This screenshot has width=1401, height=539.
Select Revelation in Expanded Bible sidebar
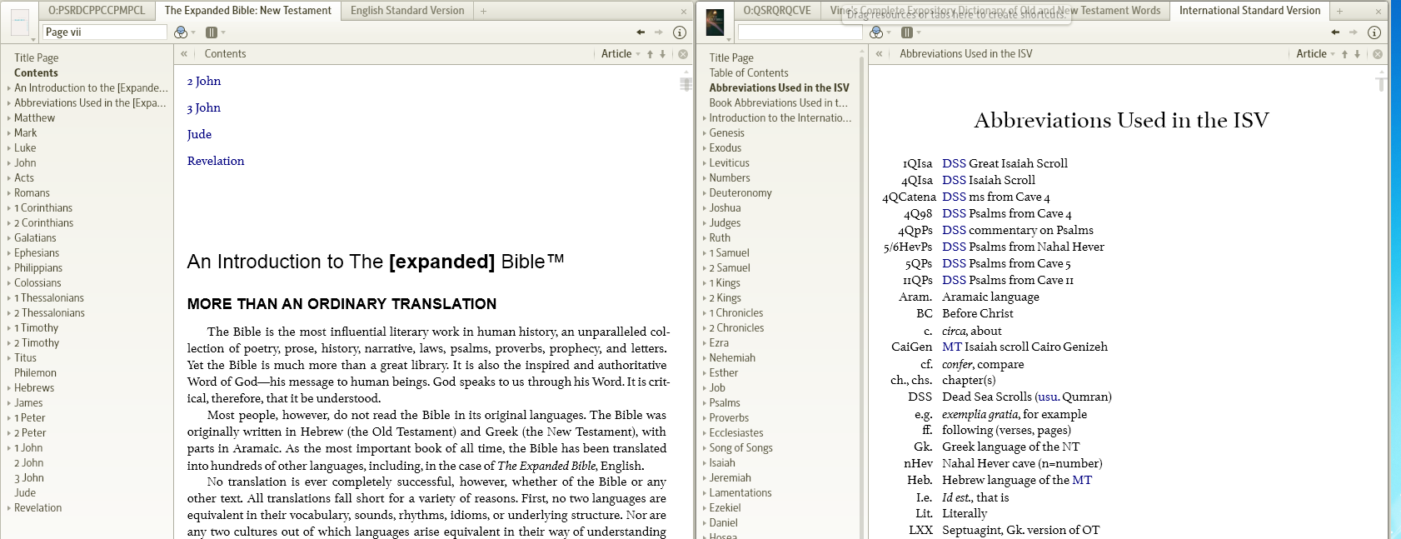pyautogui.click(x=38, y=508)
